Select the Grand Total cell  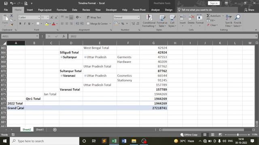coord(16,108)
